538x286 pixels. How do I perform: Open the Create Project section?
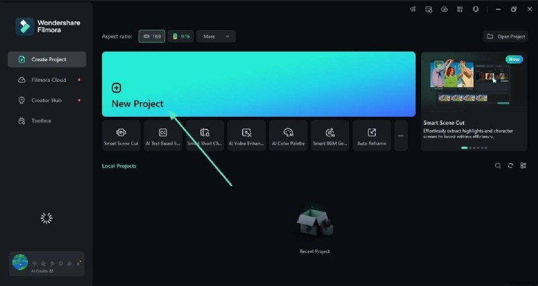point(46,59)
